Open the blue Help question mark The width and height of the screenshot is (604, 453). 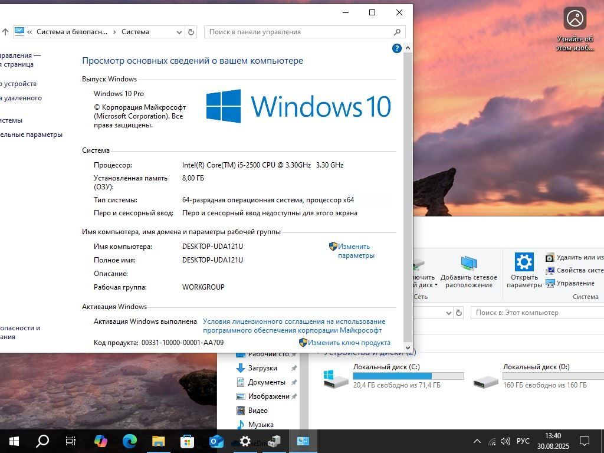pyautogui.click(x=397, y=48)
